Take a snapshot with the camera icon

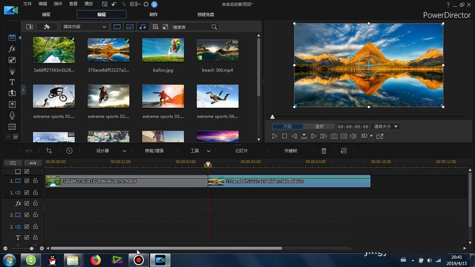(334, 136)
